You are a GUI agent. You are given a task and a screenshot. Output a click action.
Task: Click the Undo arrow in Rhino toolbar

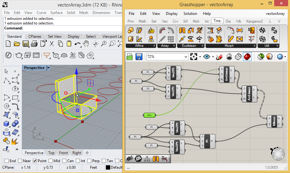pyautogui.click(x=78, y=44)
